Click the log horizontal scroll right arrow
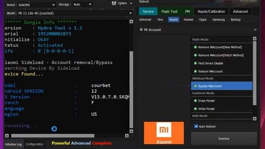This screenshot has height=149, width=265. 127,136
